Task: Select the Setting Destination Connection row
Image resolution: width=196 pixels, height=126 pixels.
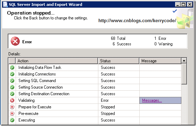Action: (x=95, y=94)
